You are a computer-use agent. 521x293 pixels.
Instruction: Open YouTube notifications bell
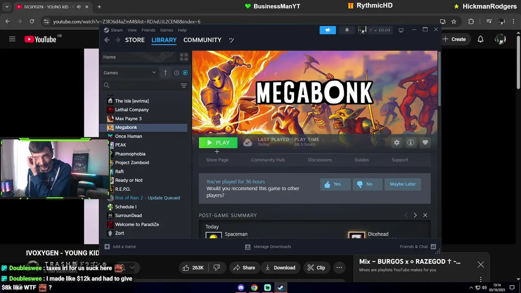(x=480, y=39)
